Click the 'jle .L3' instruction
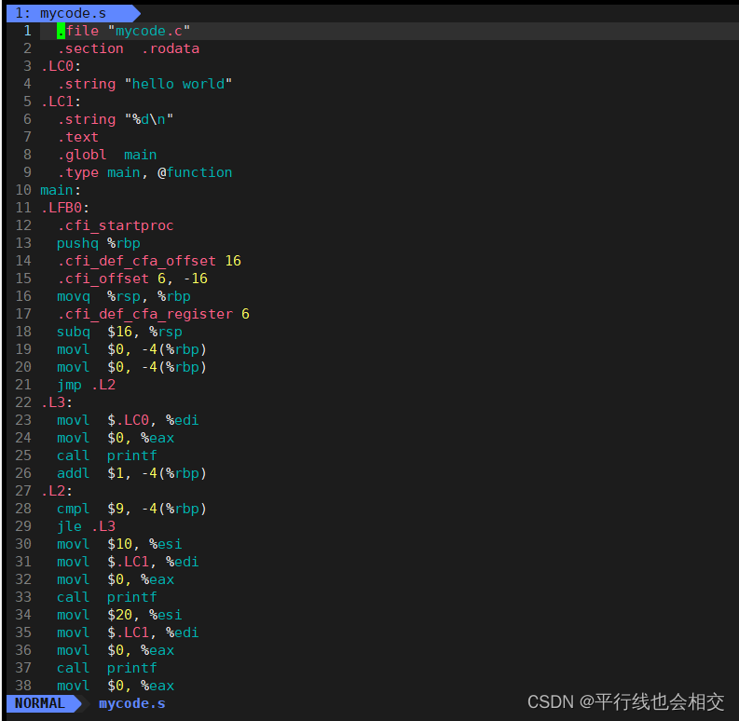 click(87, 526)
